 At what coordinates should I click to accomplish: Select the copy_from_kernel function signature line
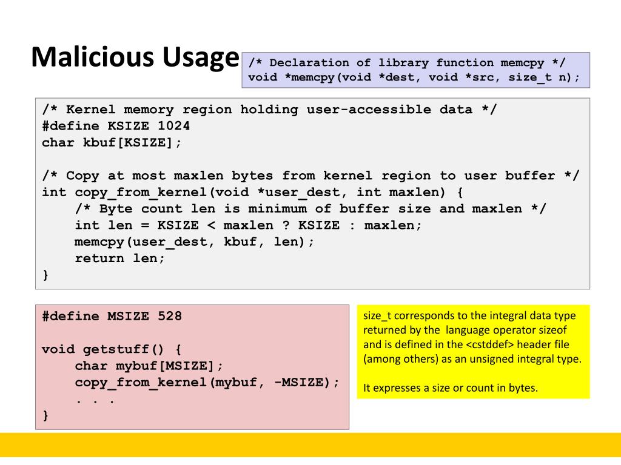tap(253, 193)
